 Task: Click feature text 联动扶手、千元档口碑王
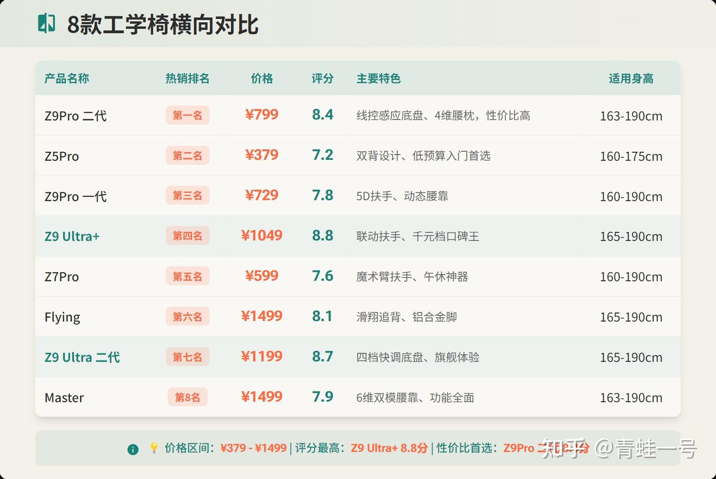[418, 236]
